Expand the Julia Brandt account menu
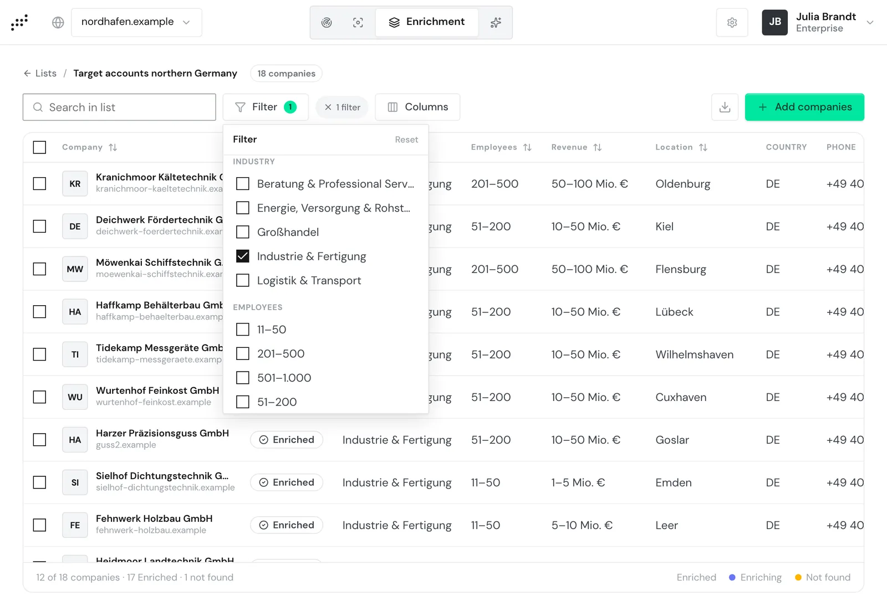Screen dimensions: 887x612 point(870,22)
